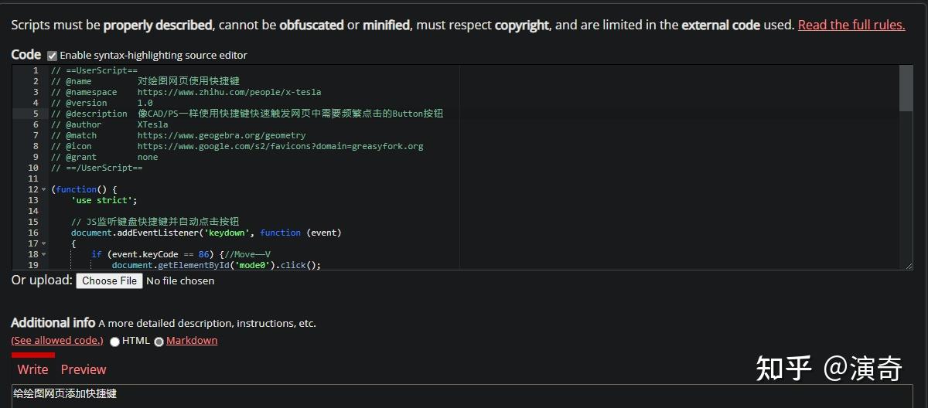Select the Markdown radio button
928x408 pixels.
(x=159, y=342)
